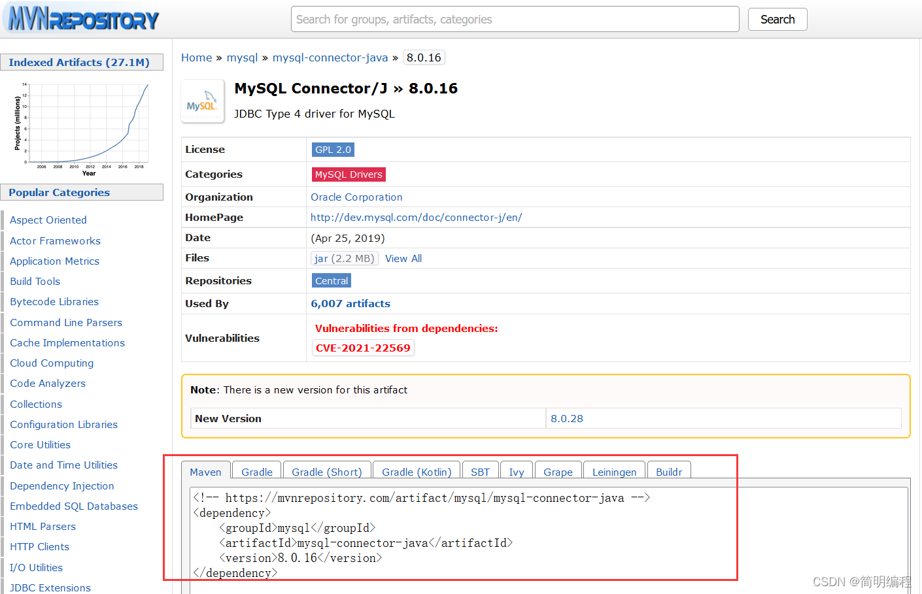Click the 8.0.16 version breadcrumb

(x=424, y=58)
